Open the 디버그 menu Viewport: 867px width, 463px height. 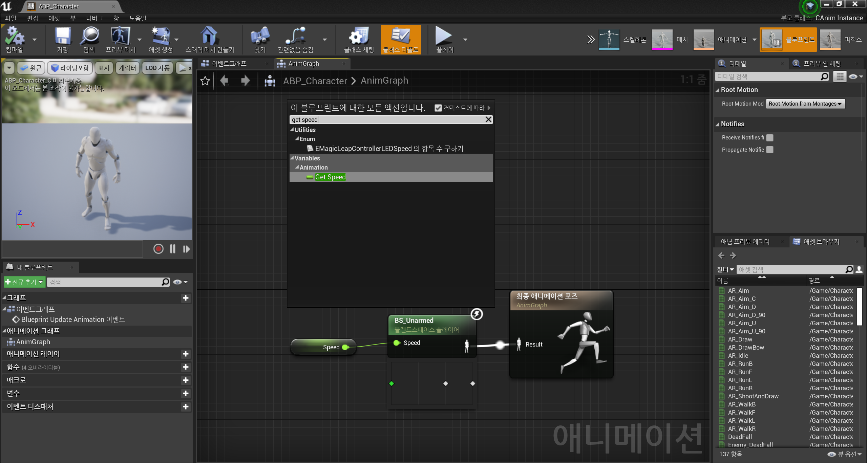click(94, 18)
